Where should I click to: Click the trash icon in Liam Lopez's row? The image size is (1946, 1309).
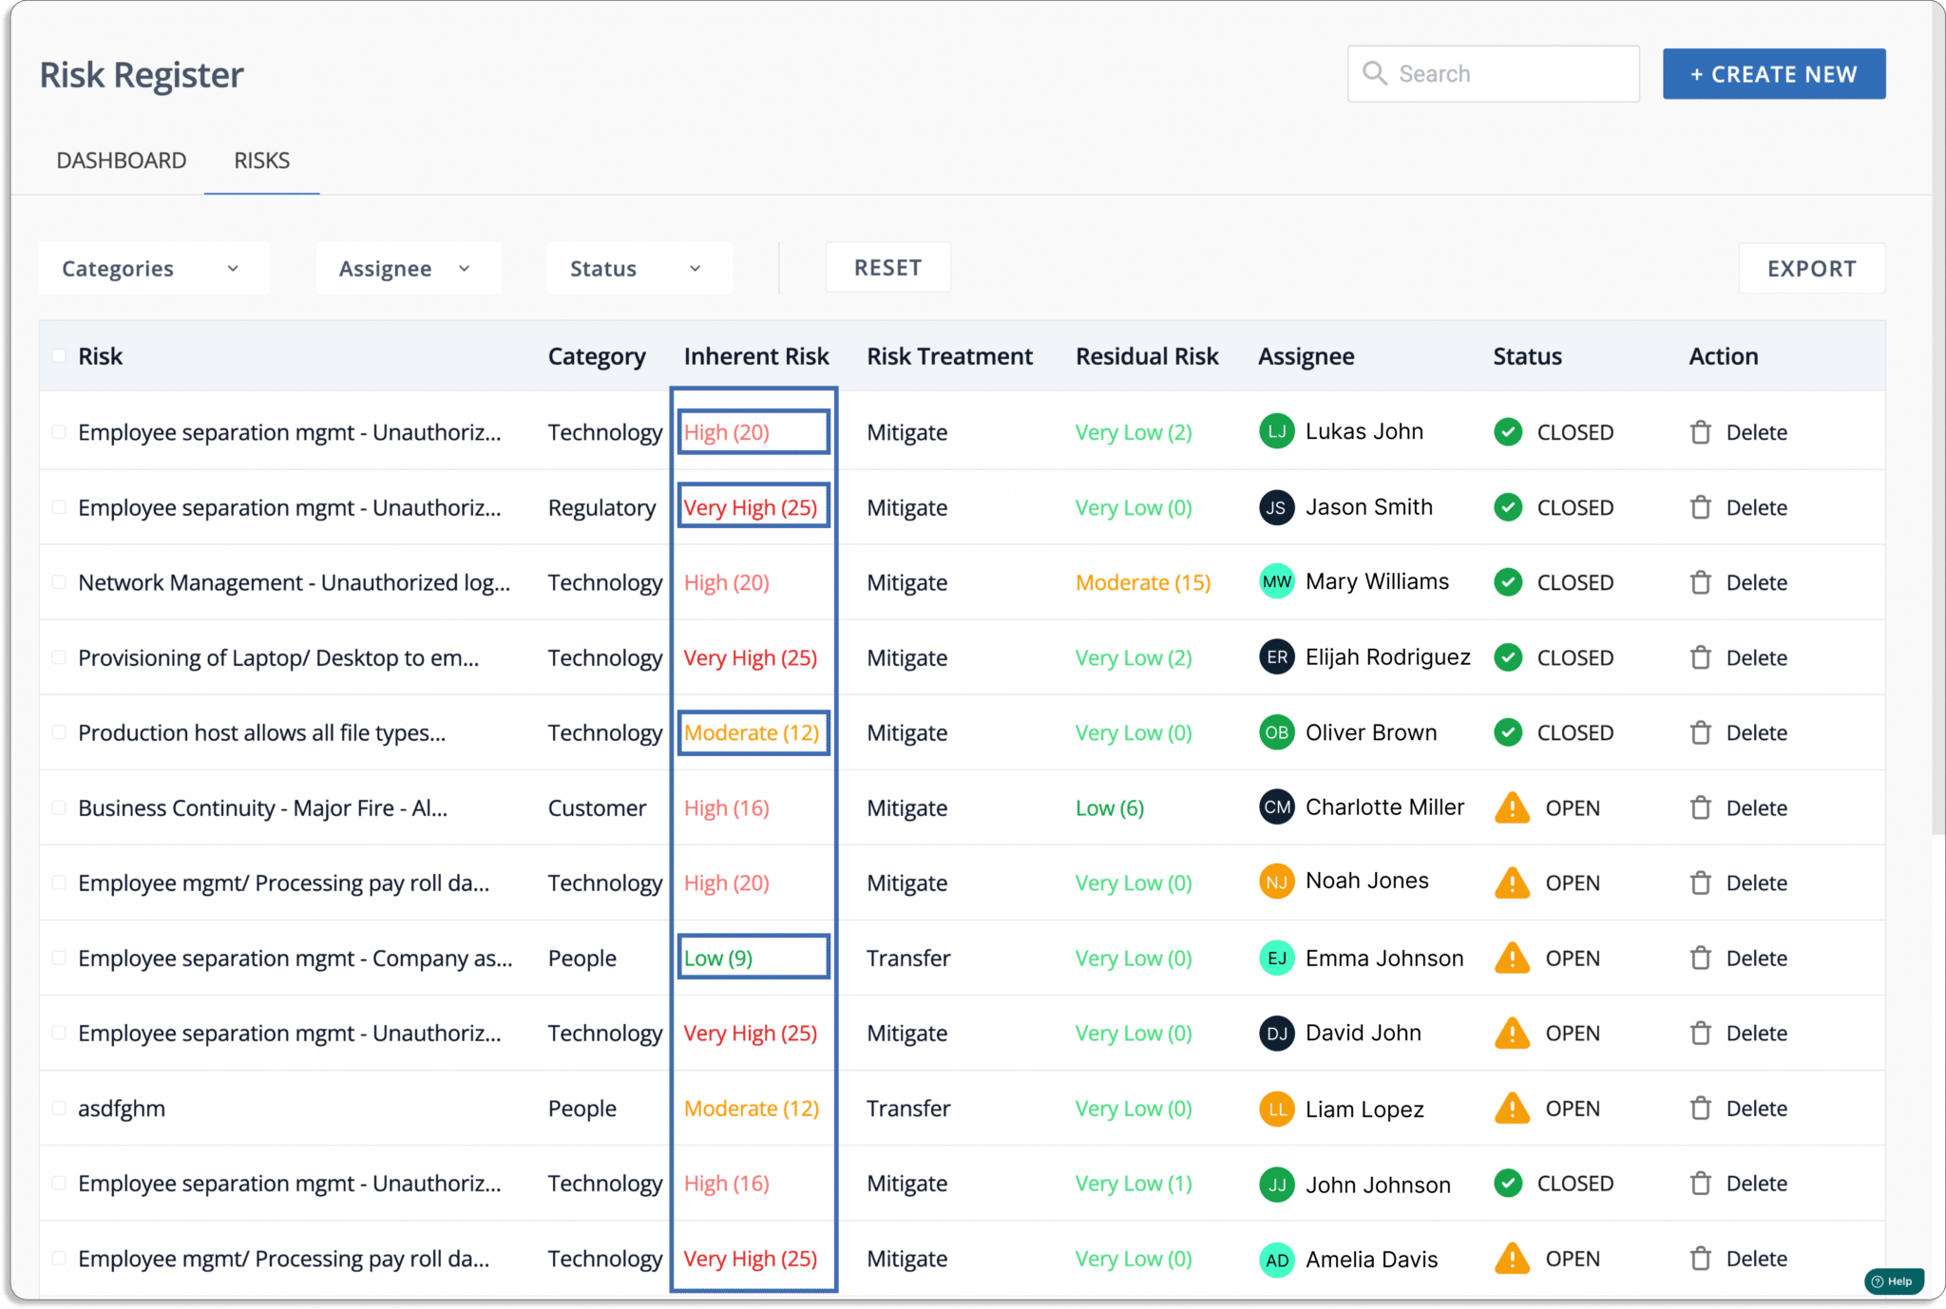click(x=1700, y=1109)
